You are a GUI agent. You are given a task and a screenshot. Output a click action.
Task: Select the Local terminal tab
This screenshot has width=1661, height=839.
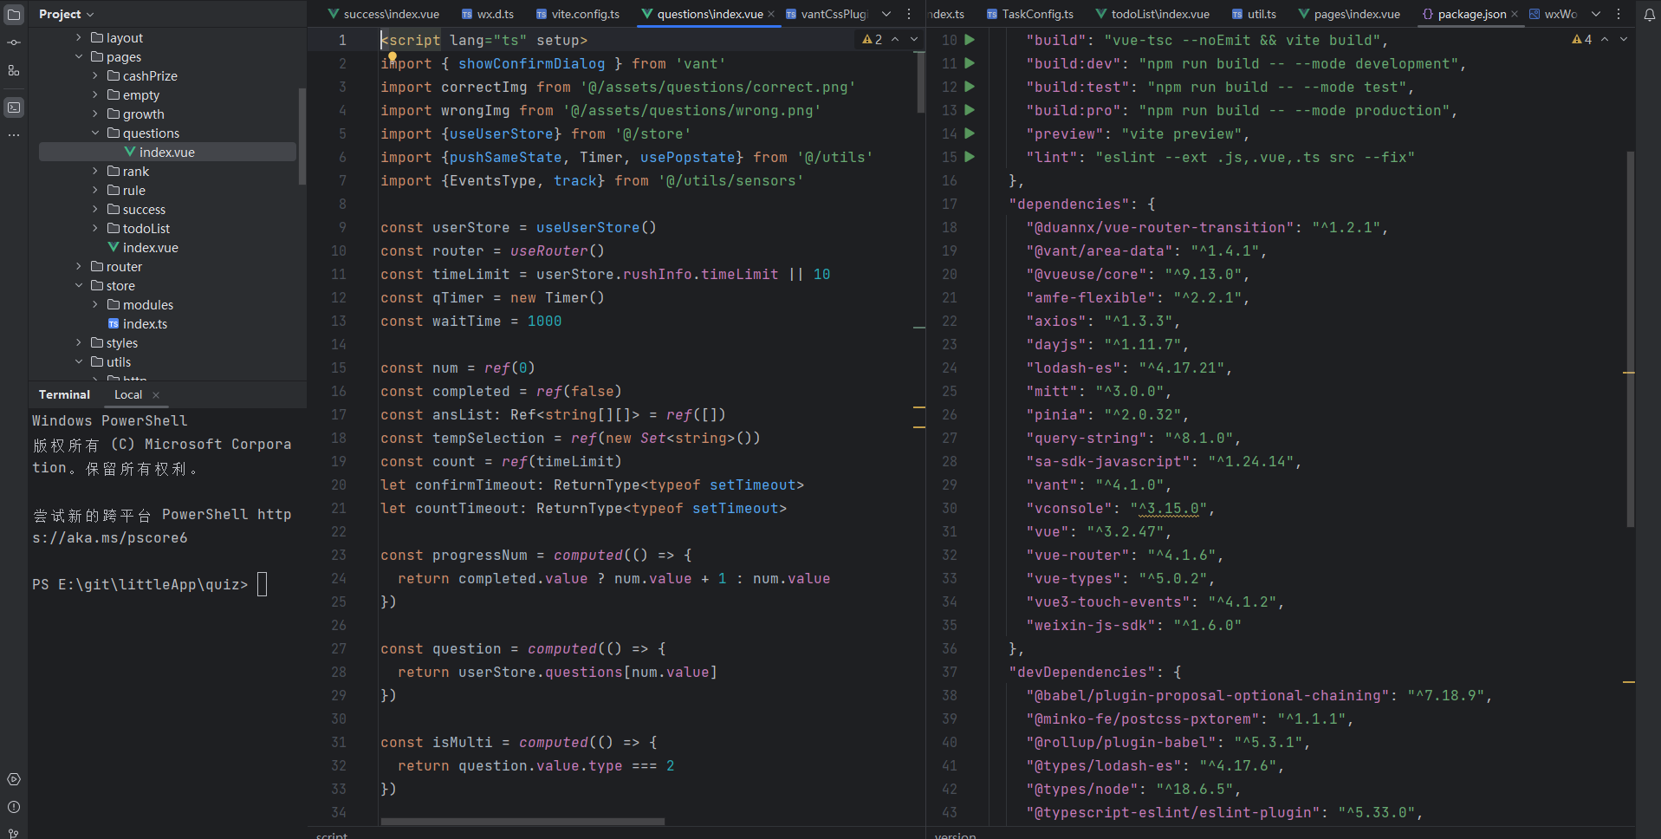[x=128, y=395]
